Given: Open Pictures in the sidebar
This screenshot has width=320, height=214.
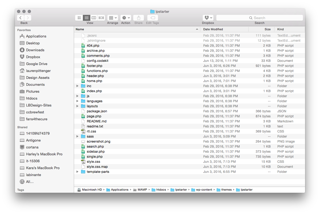Looking at the screenshot, I should click(x=33, y=91).
